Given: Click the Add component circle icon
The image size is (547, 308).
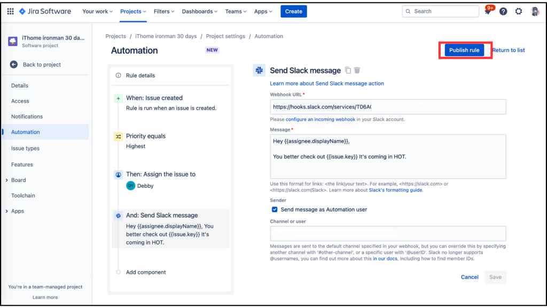Looking at the screenshot, I should [x=118, y=272].
